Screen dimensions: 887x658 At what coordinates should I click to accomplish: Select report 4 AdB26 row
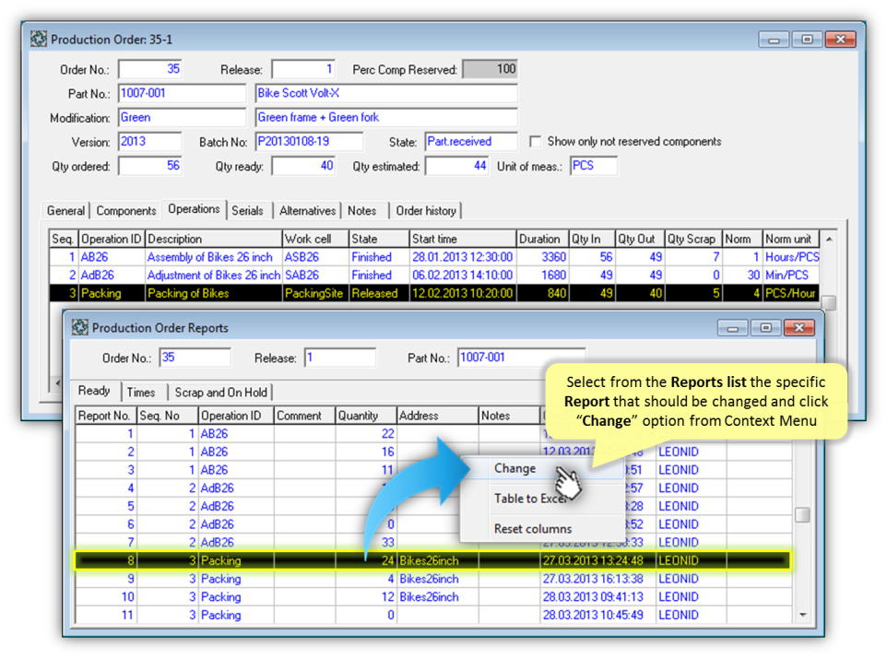pos(433,488)
